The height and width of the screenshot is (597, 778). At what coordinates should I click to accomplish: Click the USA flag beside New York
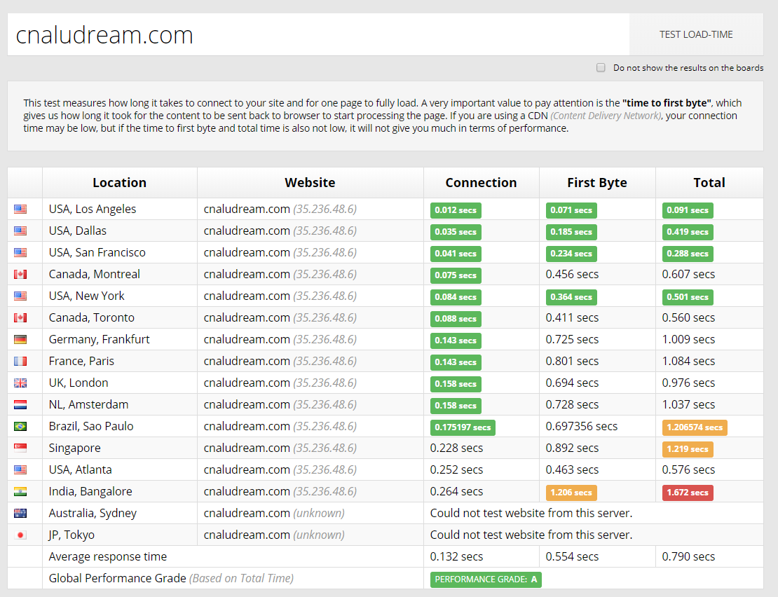click(x=20, y=296)
